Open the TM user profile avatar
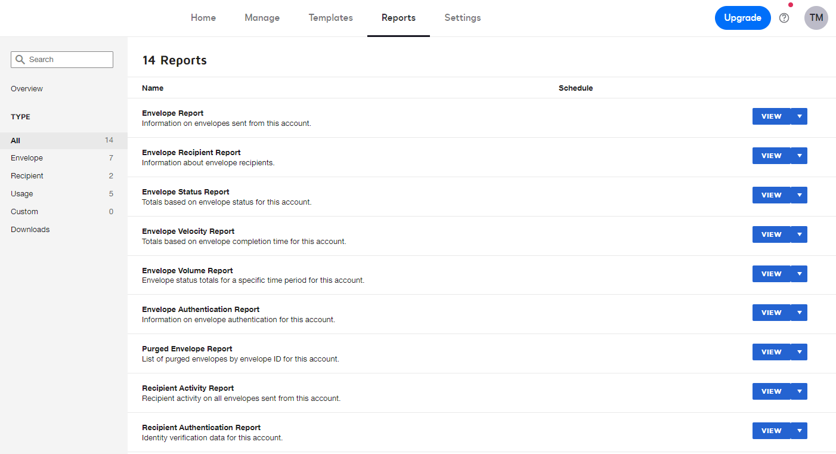Viewport: 836px width, 454px height. 816,18
